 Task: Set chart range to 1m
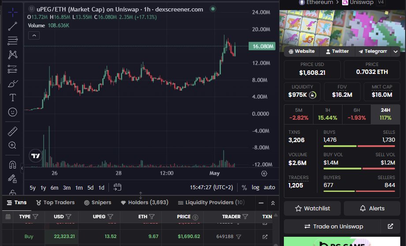point(79,187)
